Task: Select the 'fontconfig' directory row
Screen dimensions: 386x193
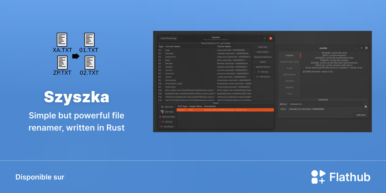Action: 205,87
